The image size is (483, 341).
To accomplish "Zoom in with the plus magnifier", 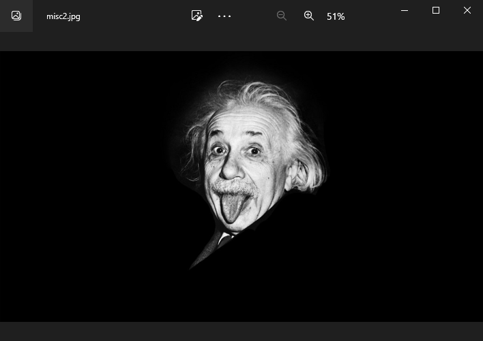I will 308,16.
